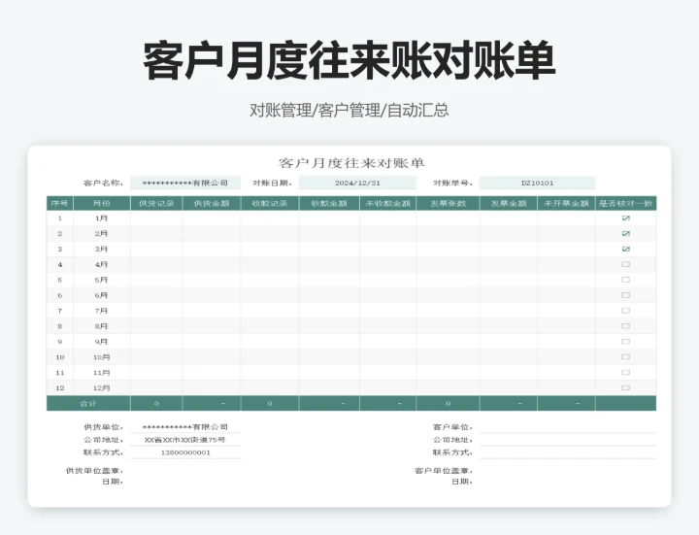Select the 客户单位盖章 label
The image size is (699, 535).
point(444,470)
